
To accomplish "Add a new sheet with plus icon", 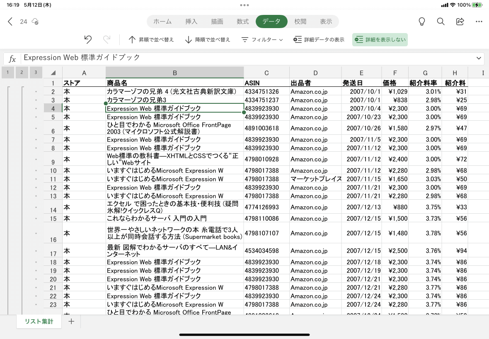I will point(71,321).
